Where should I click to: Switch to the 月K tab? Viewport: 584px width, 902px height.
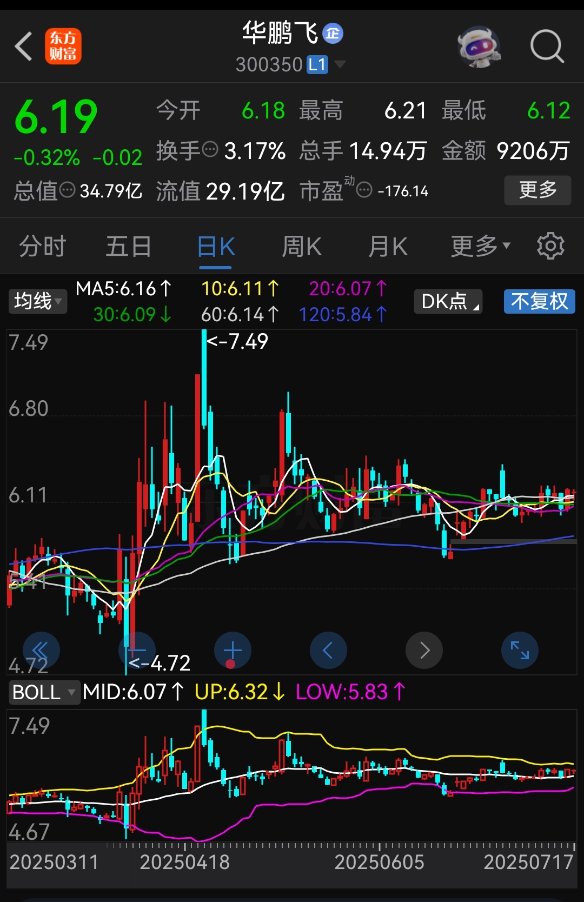click(x=388, y=247)
